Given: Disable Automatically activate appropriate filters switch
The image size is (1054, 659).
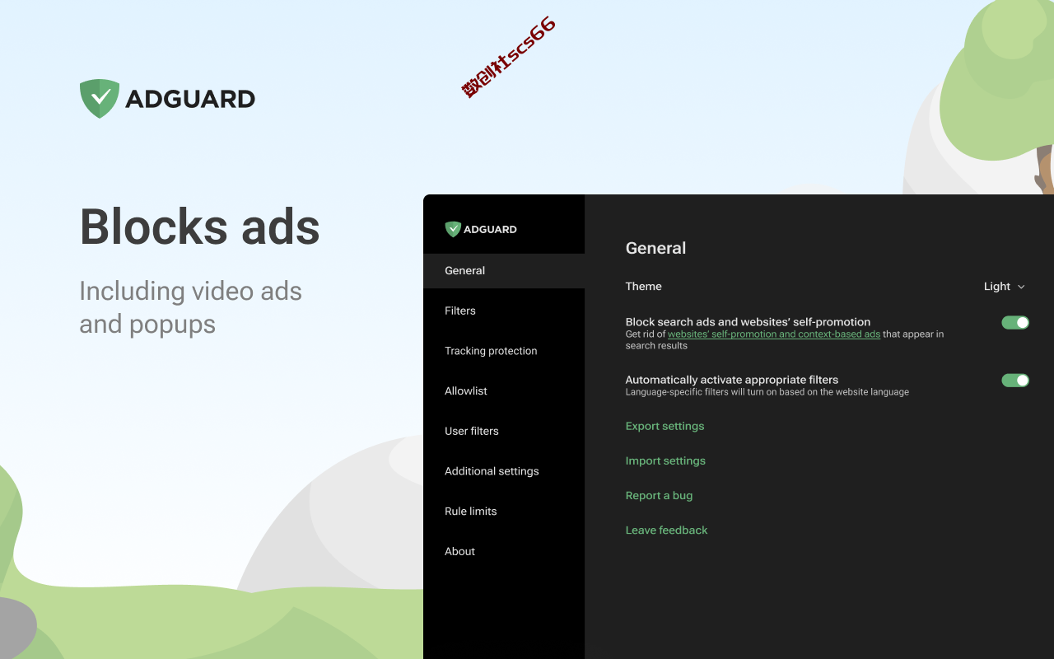Looking at the screenshot, I should (1015, 380).
